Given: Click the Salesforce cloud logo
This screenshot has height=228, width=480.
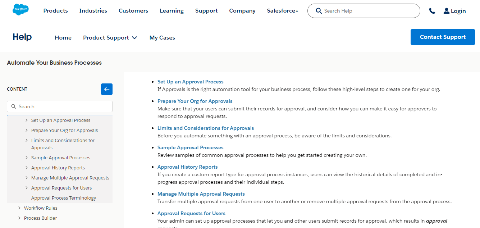Looking at the screenshot, I should click(x=20, y=10).
